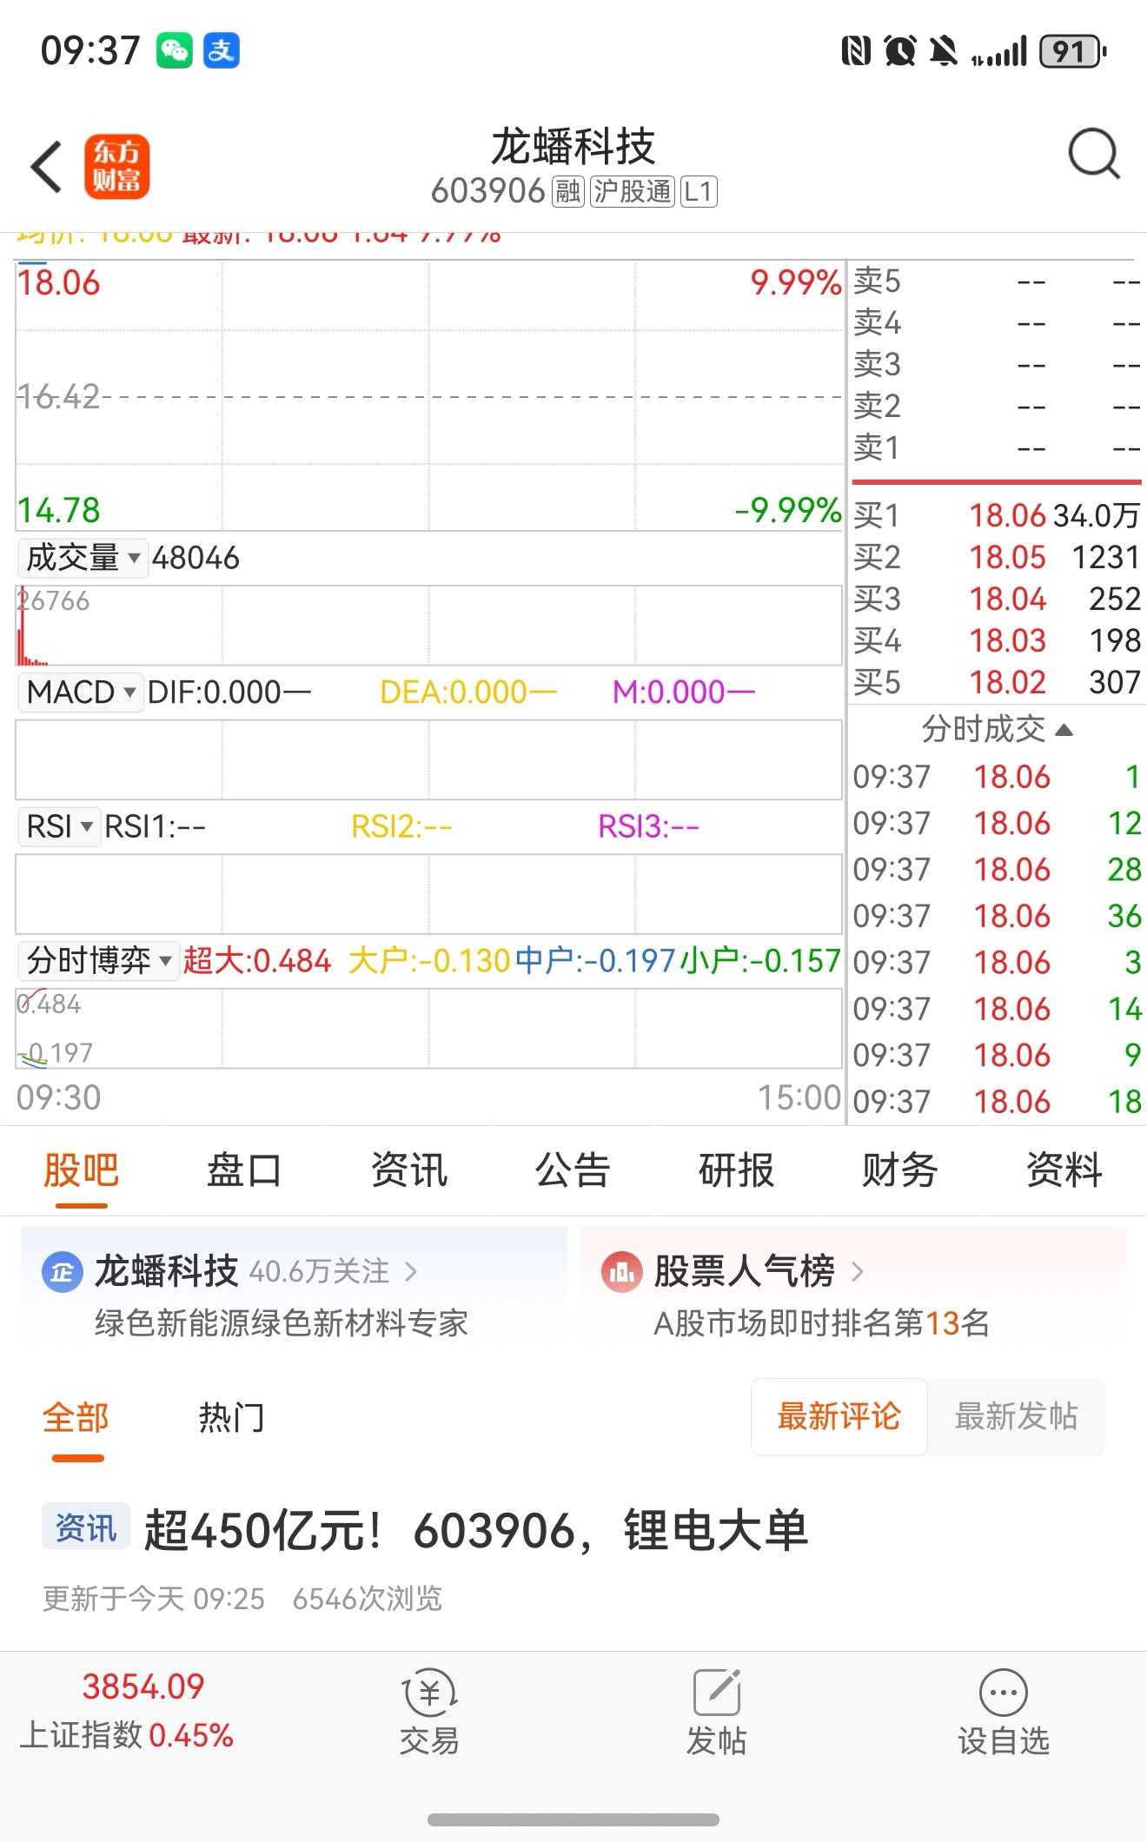Tap the 买5 18.02 bid row

point(997,683)
